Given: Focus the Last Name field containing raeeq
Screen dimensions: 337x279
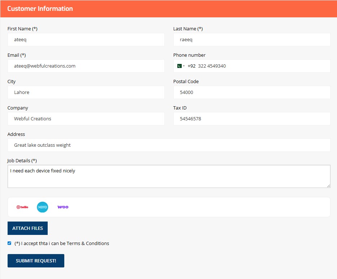Looking at the screenshot, I should point(252,40).
